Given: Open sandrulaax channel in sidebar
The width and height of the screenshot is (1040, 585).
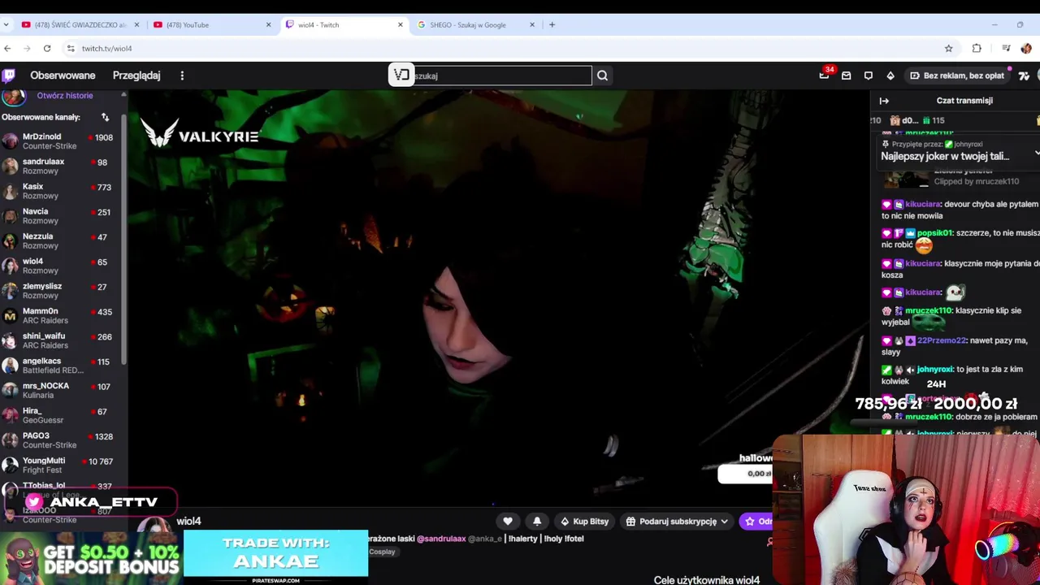Looking at the screenshot, I should tap(62, 167).
